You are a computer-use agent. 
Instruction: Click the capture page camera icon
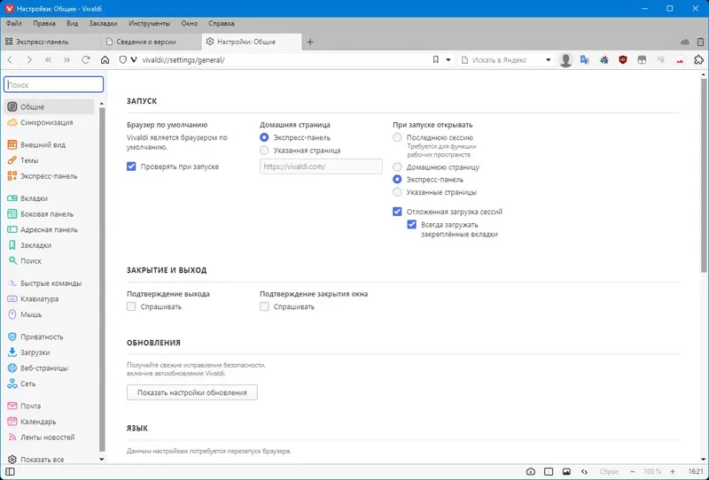click(531, 472)
